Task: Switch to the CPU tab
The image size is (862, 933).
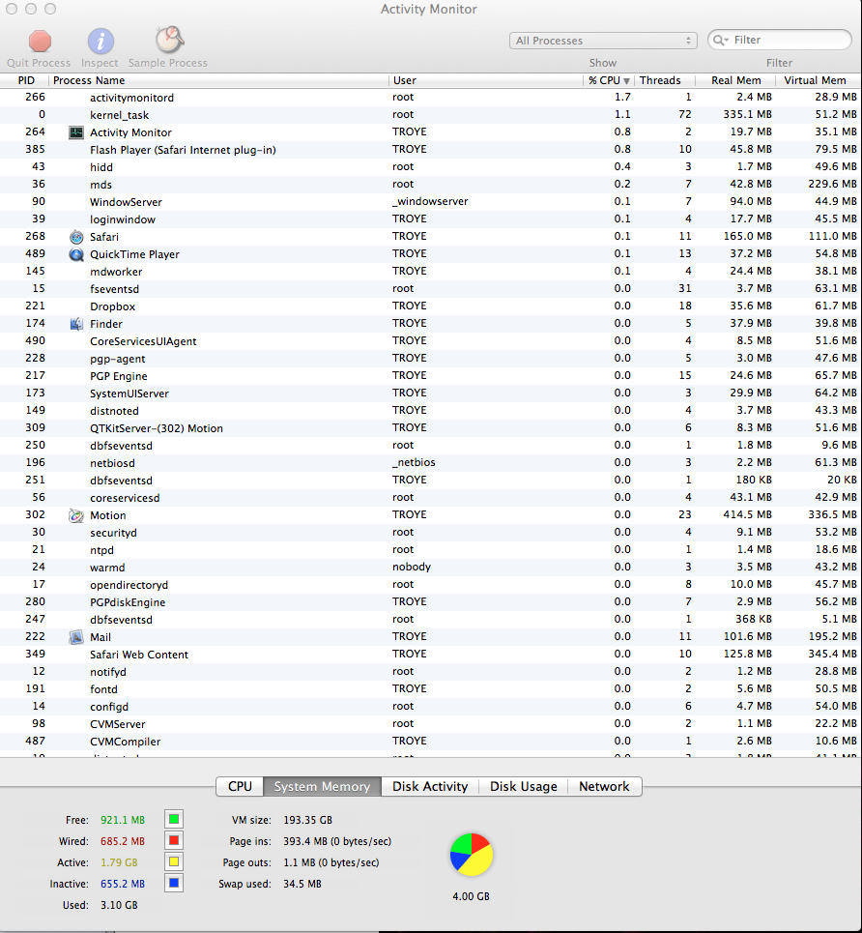Action: pyautogui.click(x=240, y=786)
